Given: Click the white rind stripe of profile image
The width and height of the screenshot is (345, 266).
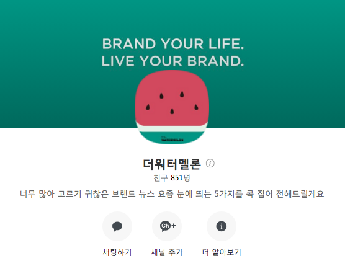Looking at the screenshot, I should pos(172,128).
